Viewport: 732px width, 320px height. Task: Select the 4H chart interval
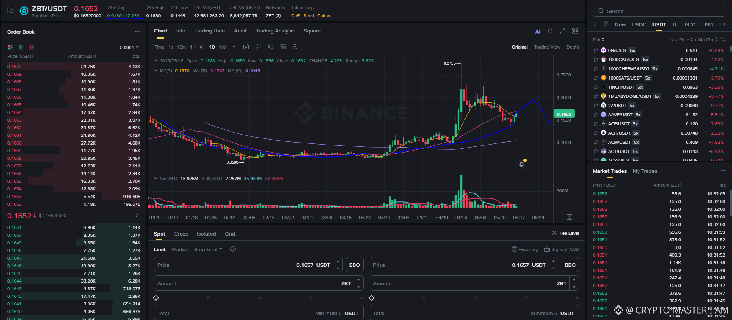[x=203, y=47]
